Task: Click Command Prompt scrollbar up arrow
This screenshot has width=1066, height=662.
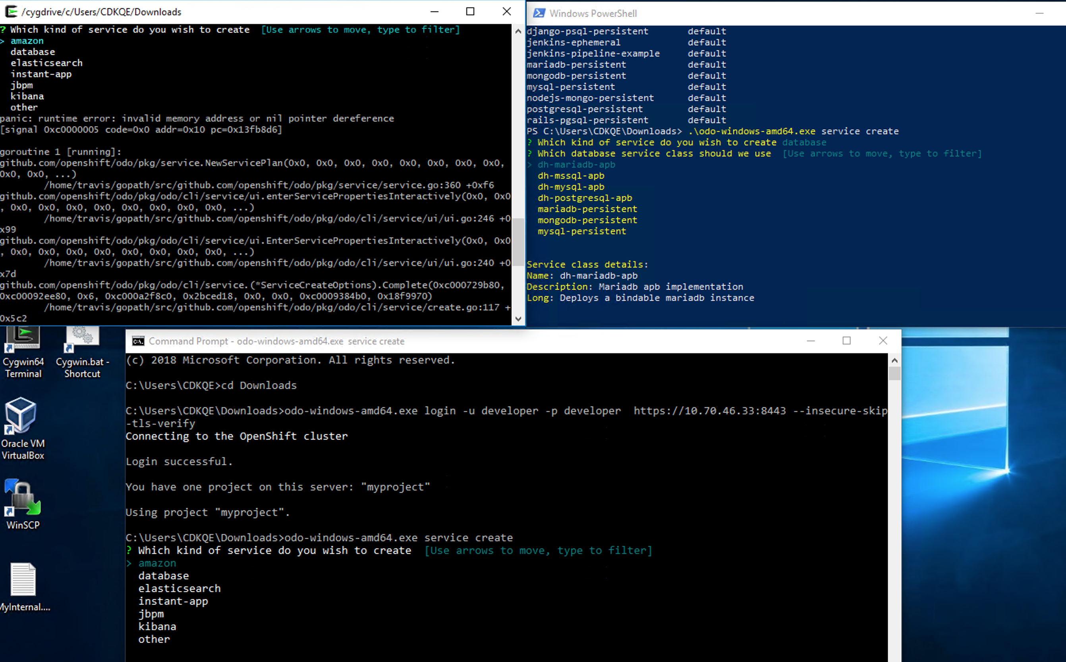Action: 894,361
